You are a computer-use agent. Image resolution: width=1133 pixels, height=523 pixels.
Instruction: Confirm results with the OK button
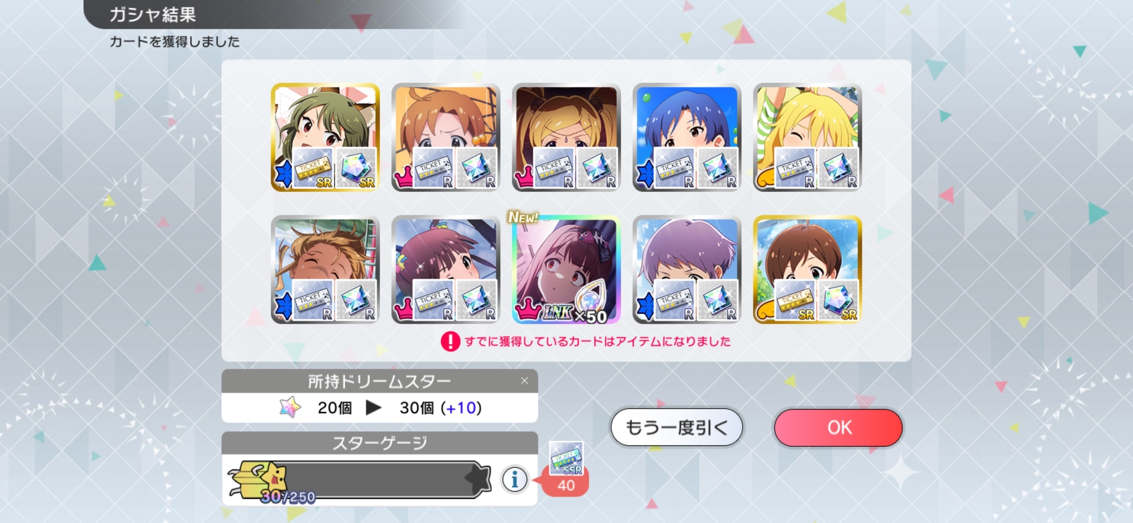pos(839,428)
